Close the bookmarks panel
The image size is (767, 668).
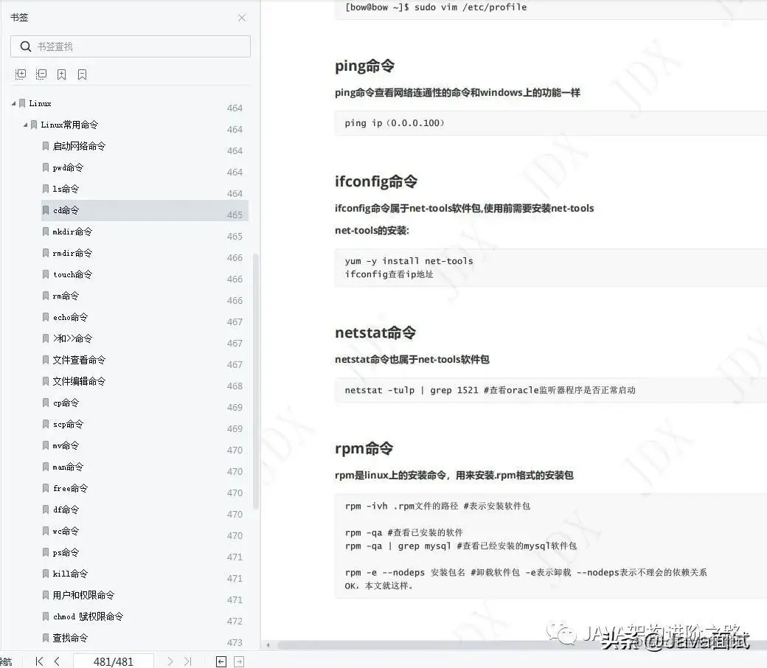point(242,18)
